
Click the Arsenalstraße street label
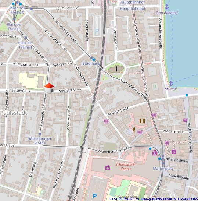click(x=118, y=111)
